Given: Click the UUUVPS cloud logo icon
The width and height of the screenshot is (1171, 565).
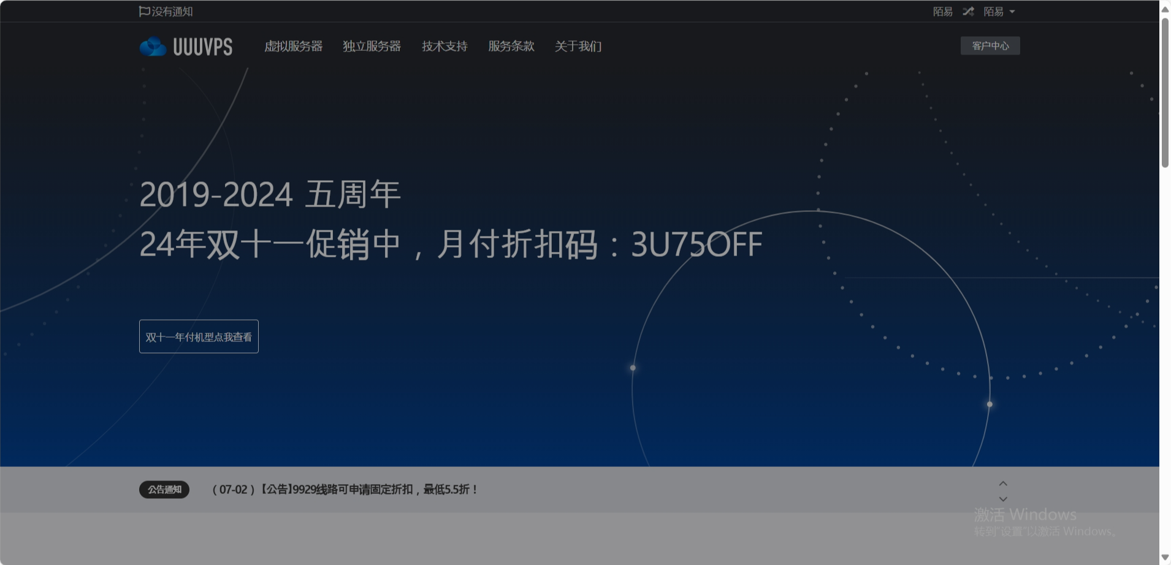Looking at the screenshot, I should tap(152, 45).
